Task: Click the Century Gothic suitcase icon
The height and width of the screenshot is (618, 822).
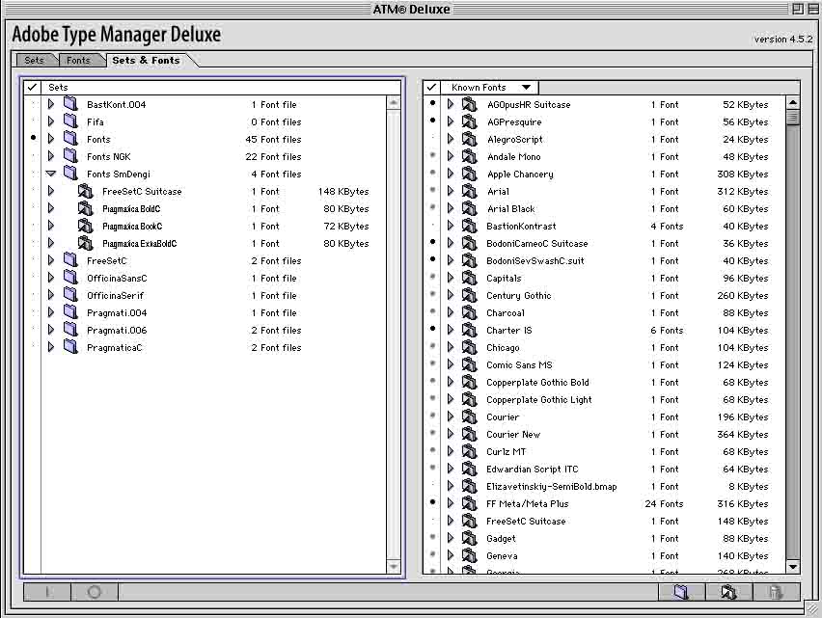Action: [469, 295]
